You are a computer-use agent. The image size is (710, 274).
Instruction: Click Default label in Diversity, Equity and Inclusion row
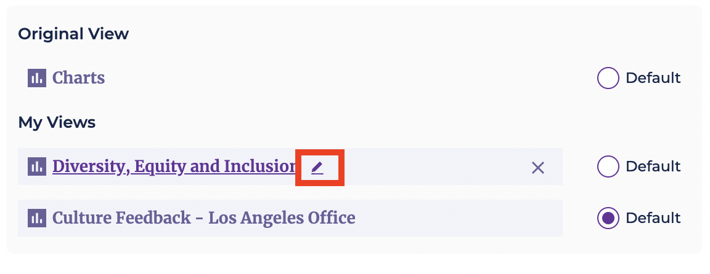(653, 166)
